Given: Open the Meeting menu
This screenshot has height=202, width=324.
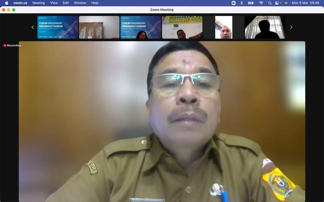Looking at the screenshot, I should click(38, 3).
